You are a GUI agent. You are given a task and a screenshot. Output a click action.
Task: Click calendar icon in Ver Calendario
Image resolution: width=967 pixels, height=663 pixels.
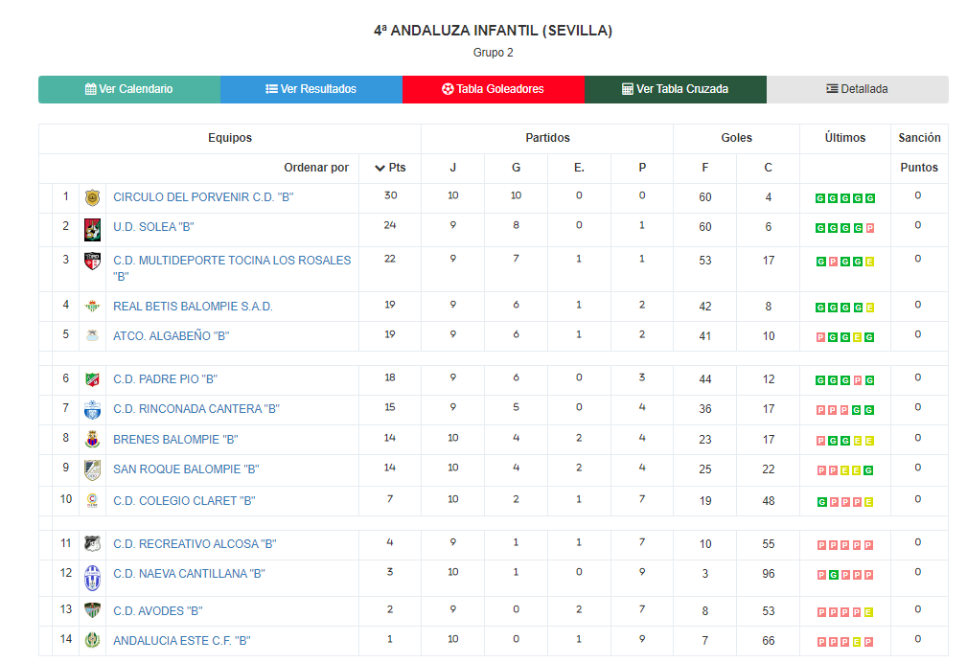tap(91, 89)
